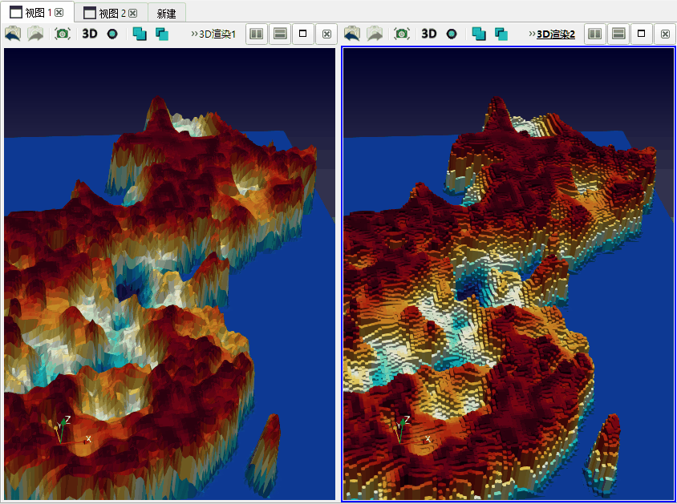Viewport: 677px width, 504px height.
Task: Close the 视图 1 tab
Action: click(59, 13)
